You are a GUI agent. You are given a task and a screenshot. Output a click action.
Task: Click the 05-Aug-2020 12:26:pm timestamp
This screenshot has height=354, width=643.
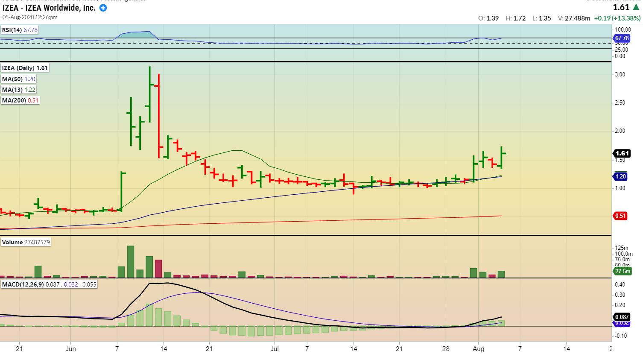point(30,18)
